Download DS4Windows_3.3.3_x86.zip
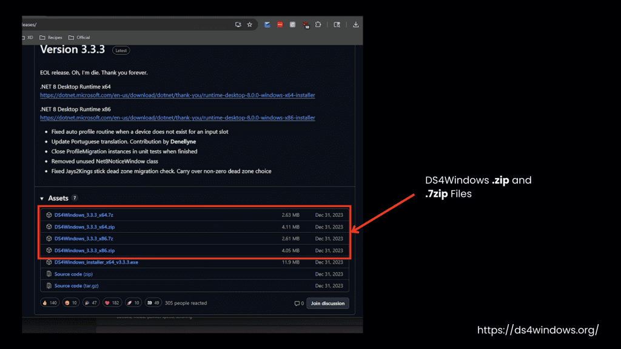 point(85,250)
